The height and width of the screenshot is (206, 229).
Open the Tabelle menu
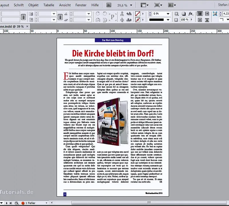[49, 5]
